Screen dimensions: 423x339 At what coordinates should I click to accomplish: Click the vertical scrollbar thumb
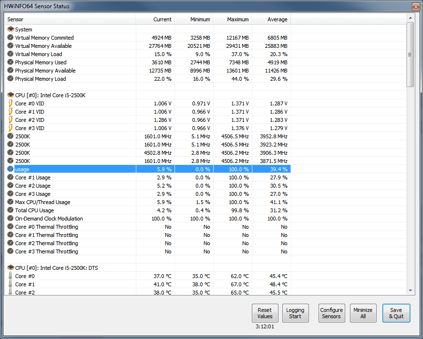(410, 55)
